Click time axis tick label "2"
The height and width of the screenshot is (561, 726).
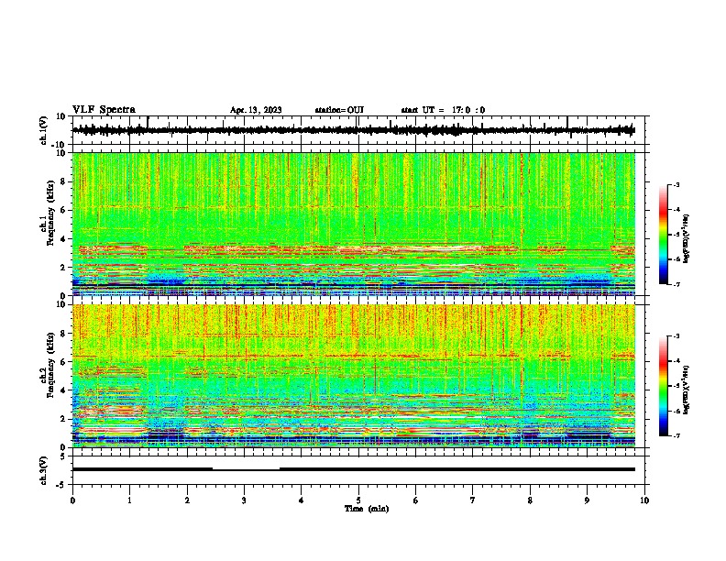(x=187, y=500)
